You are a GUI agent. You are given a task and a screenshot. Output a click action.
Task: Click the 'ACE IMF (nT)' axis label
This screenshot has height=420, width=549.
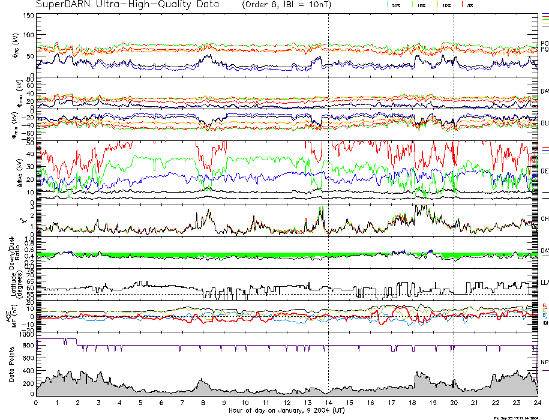[11, 316]
